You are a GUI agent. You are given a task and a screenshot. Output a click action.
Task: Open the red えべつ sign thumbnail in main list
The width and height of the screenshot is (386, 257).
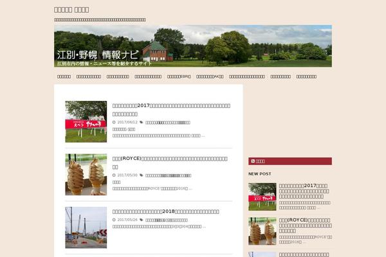coord(86,121)
